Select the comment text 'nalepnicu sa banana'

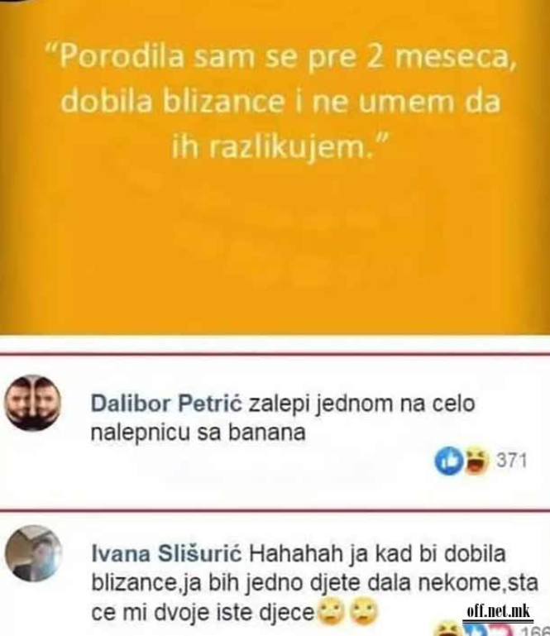(x=198, y=433)
